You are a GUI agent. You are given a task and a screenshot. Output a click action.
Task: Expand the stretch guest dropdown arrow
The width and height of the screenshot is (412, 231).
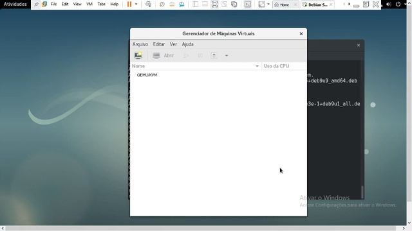pyautogui.click(x=268, y=4)
